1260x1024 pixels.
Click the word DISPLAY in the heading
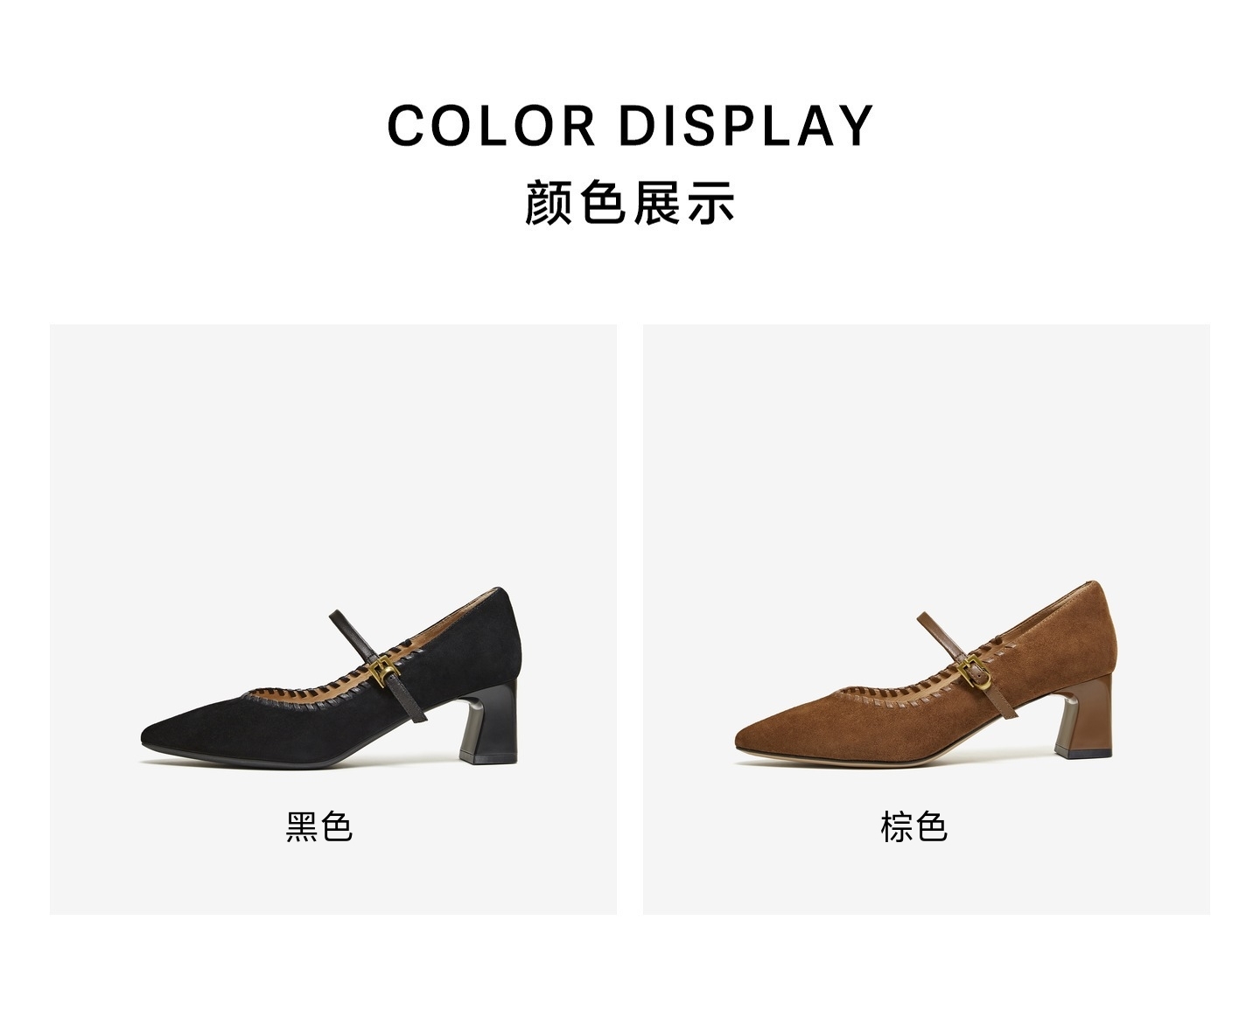point(746,125)
